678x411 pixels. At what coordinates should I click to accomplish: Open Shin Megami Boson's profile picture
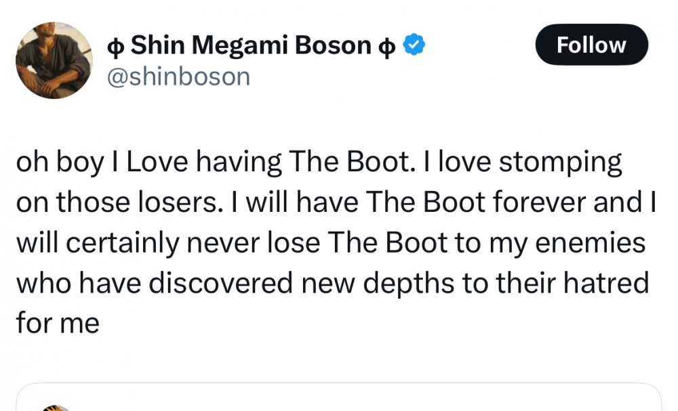tap(54, 60)
